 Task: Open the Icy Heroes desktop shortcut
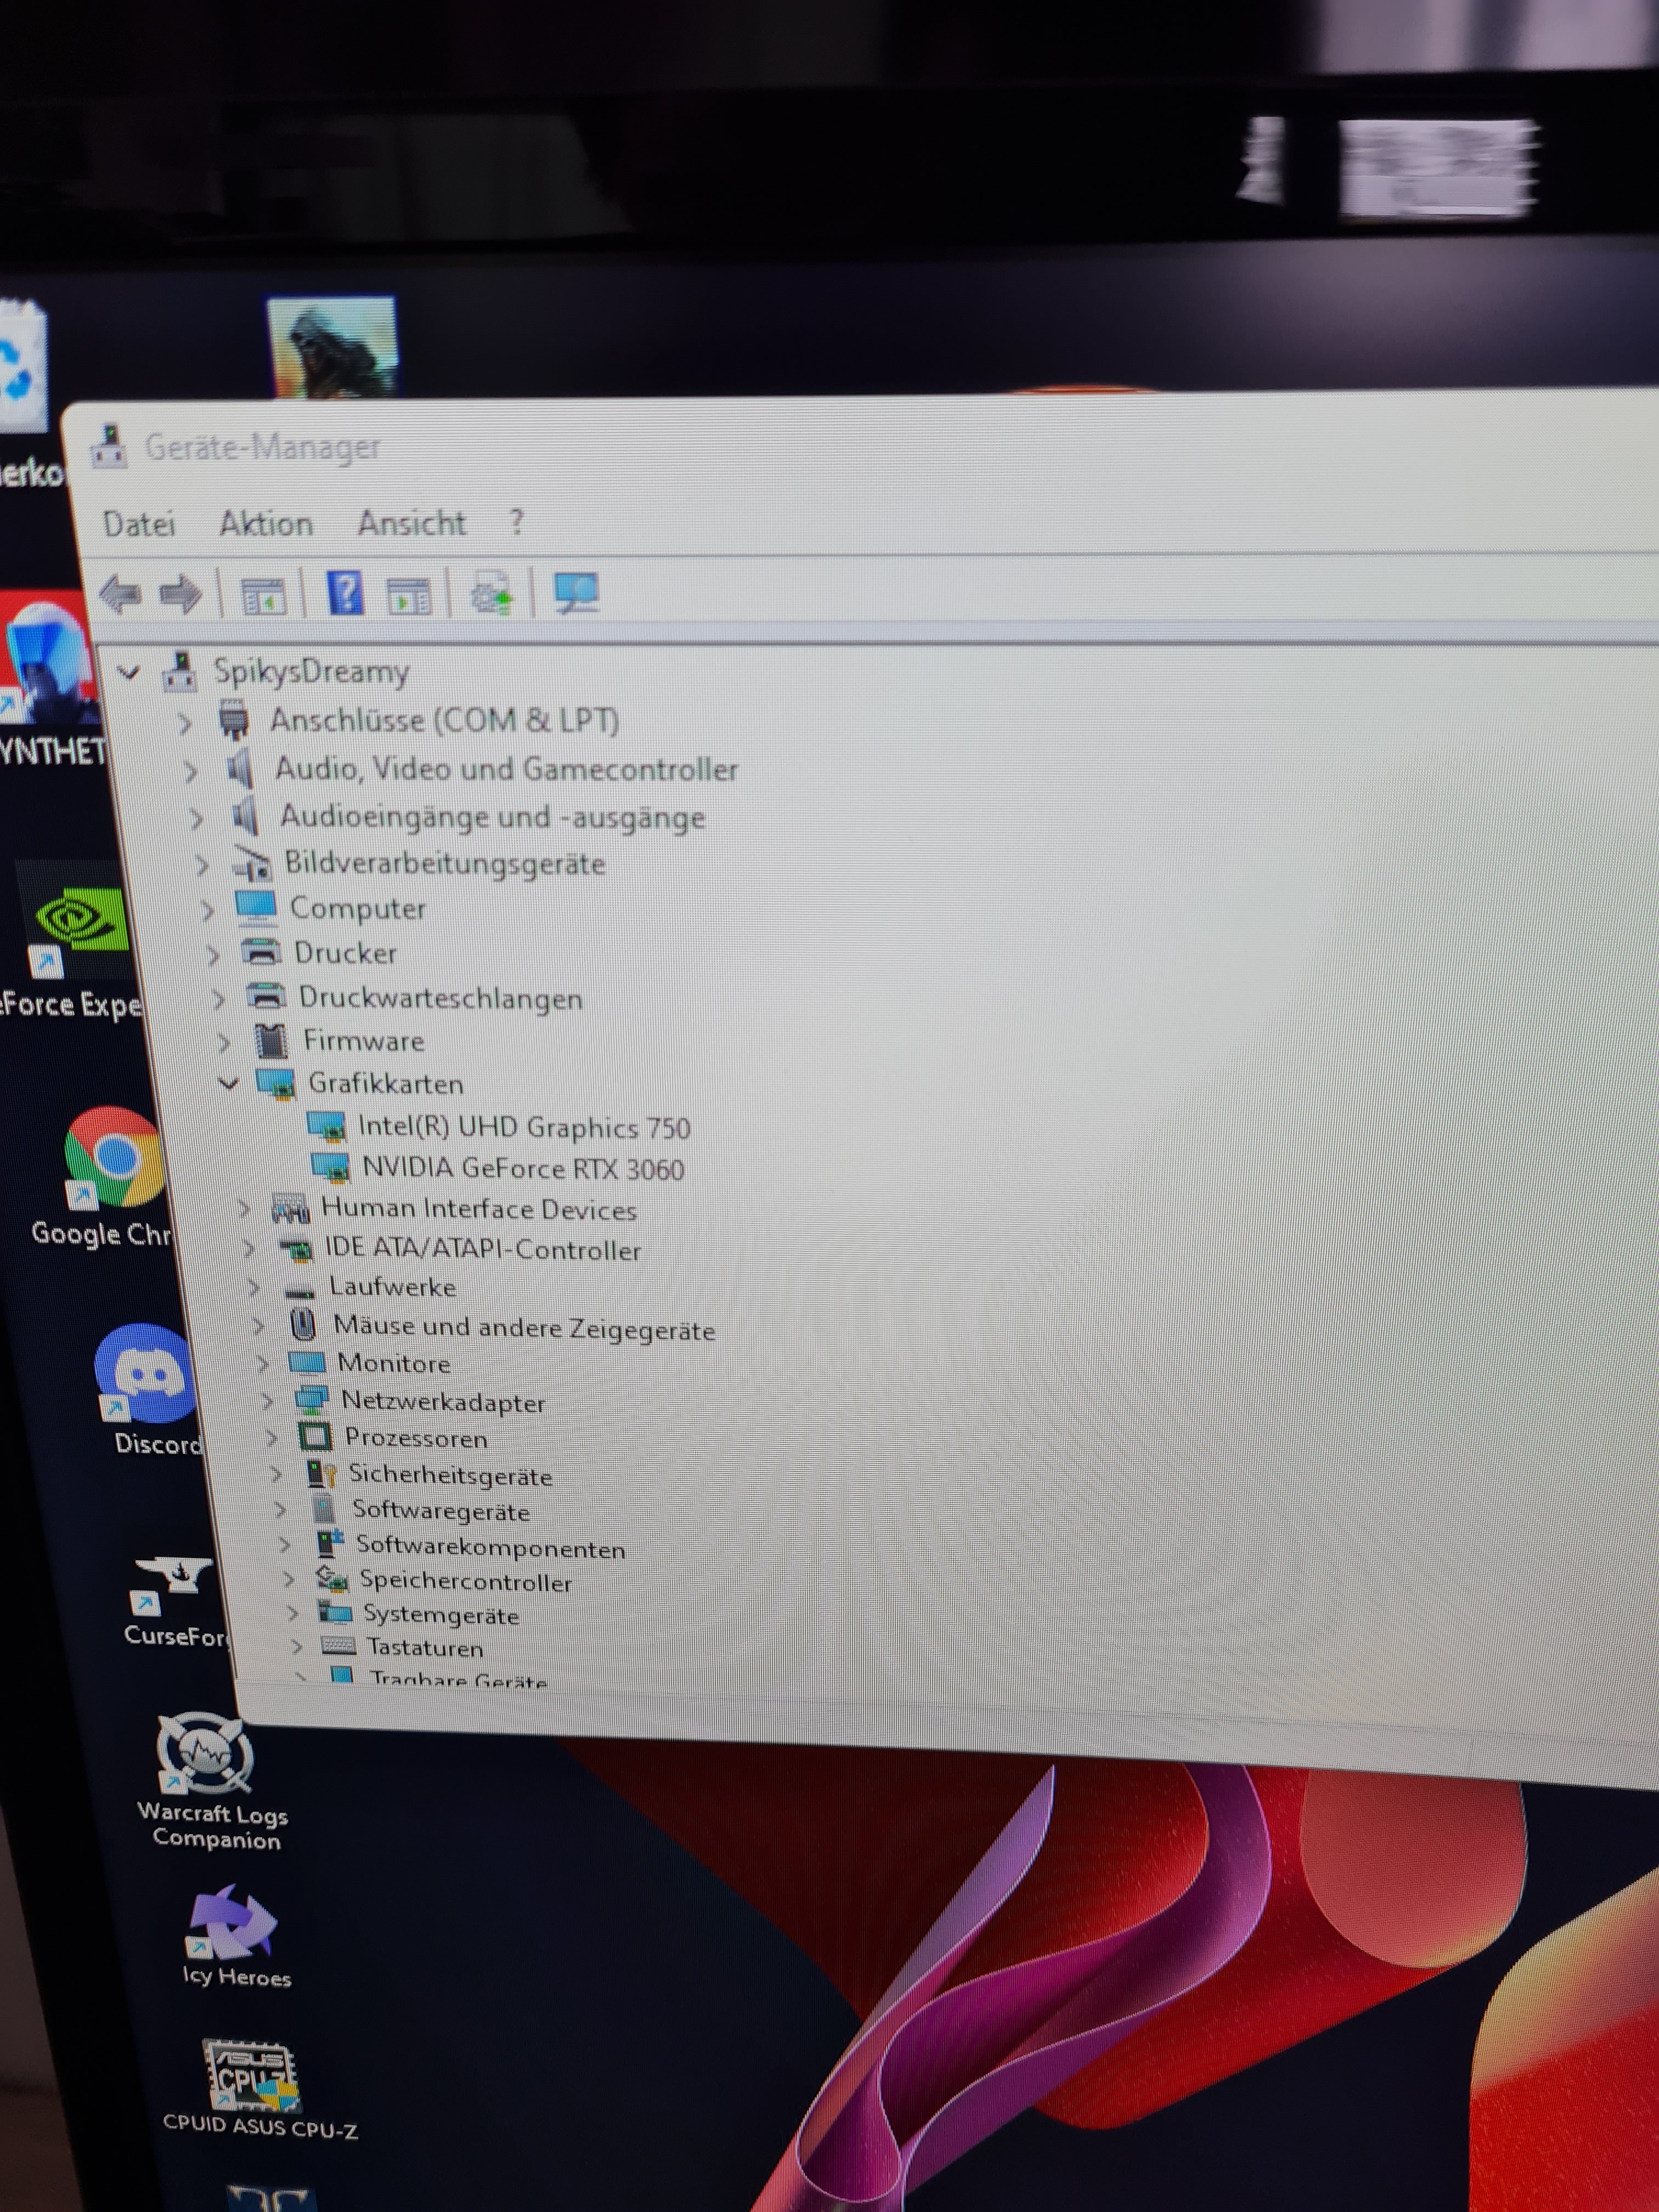233,1922
